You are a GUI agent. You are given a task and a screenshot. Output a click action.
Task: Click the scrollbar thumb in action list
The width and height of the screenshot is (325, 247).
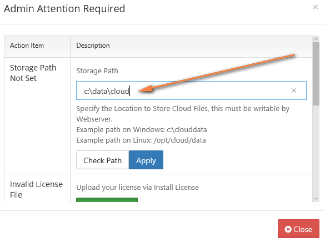[x=316, y=74]
